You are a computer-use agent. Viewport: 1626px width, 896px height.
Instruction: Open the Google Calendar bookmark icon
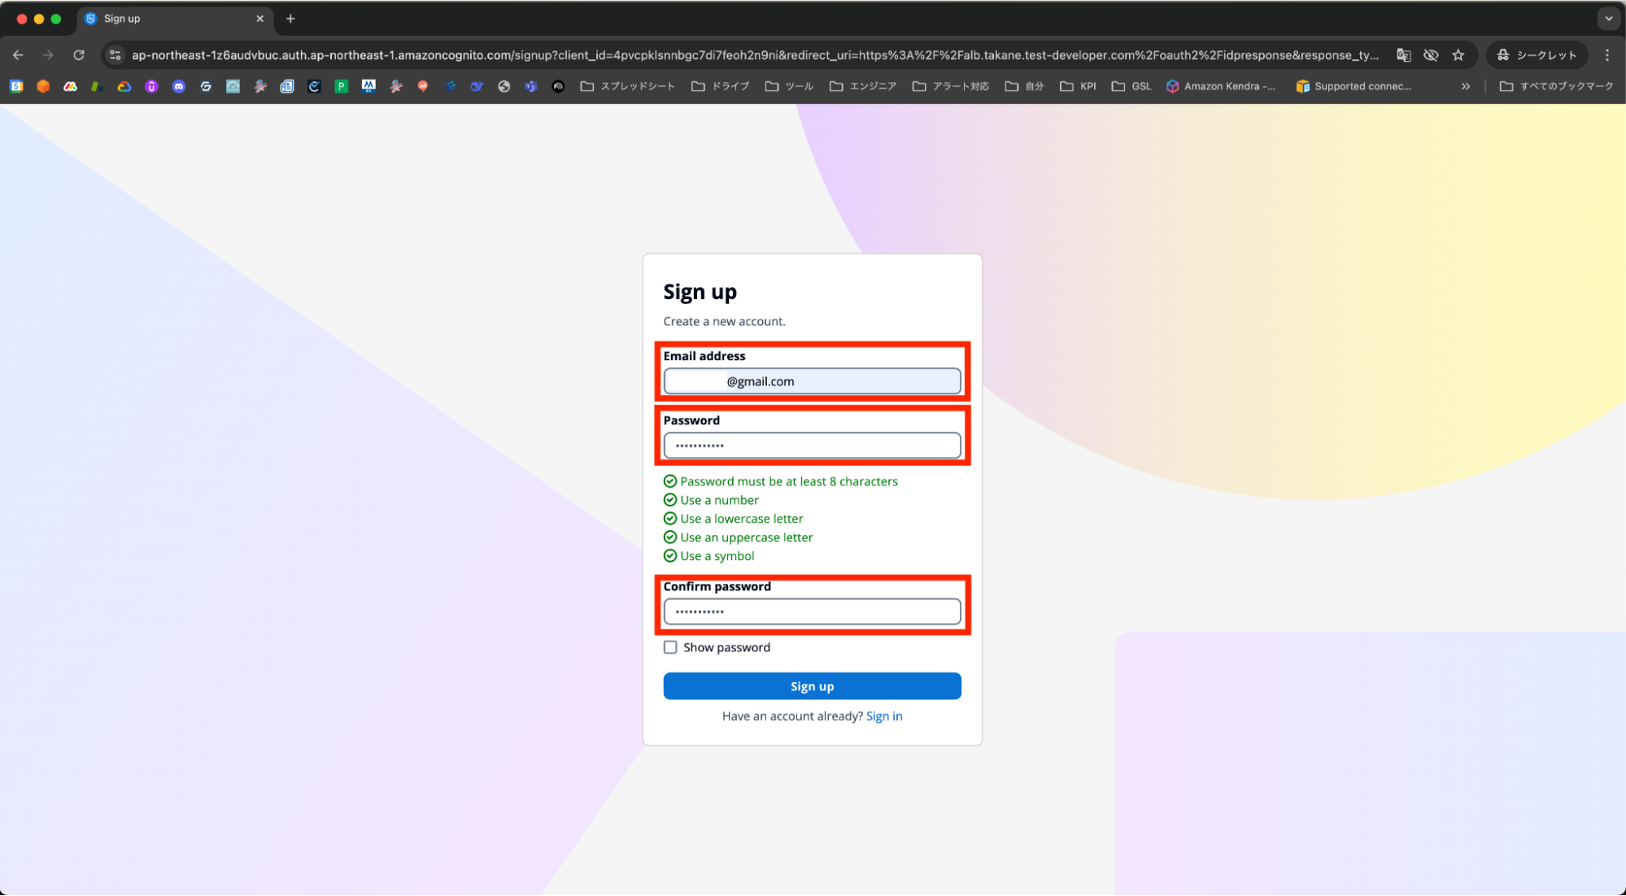(x=16, y=86)
